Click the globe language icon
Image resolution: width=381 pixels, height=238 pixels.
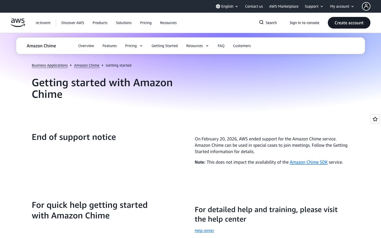[x=218, y=6]
